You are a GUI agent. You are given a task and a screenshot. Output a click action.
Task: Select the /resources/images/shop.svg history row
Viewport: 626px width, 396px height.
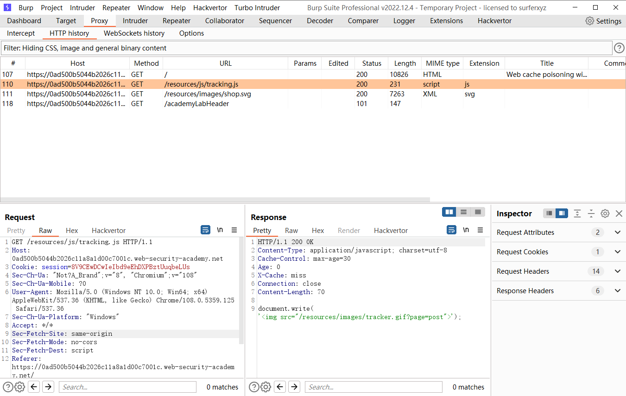(313, 94)
